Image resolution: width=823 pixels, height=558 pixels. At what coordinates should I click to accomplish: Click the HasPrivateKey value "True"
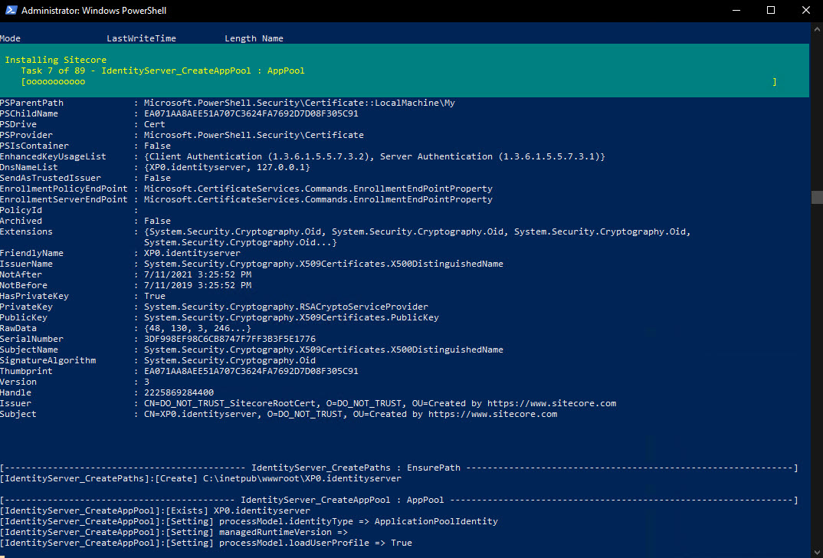click(155, 296)
